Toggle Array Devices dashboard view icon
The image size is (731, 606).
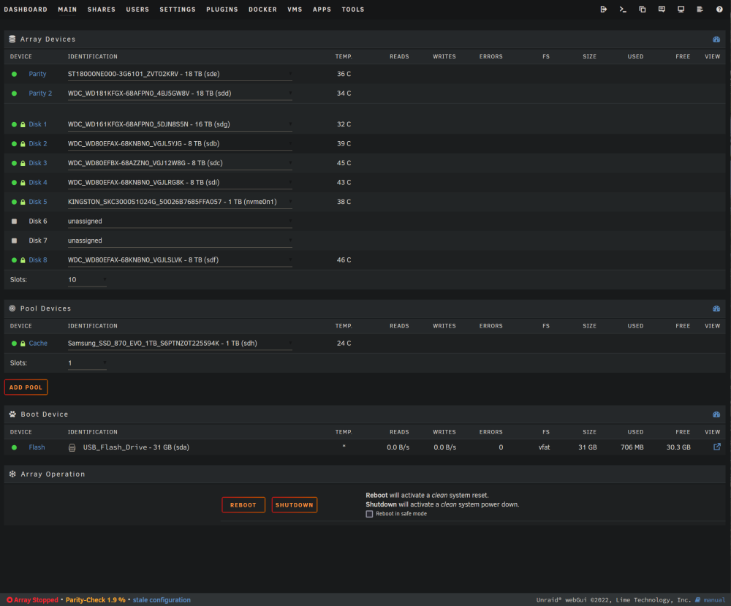tap(716, 39)
